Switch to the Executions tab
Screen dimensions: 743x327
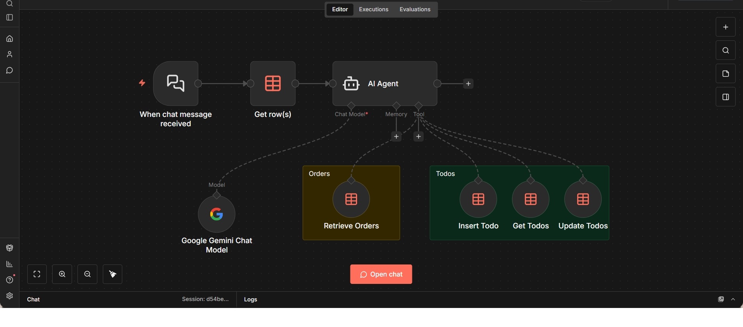[373, 9]
